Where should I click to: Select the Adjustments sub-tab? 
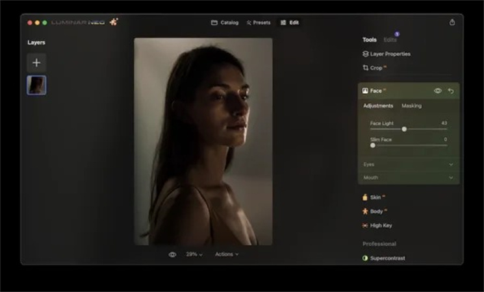click(378, 106)
